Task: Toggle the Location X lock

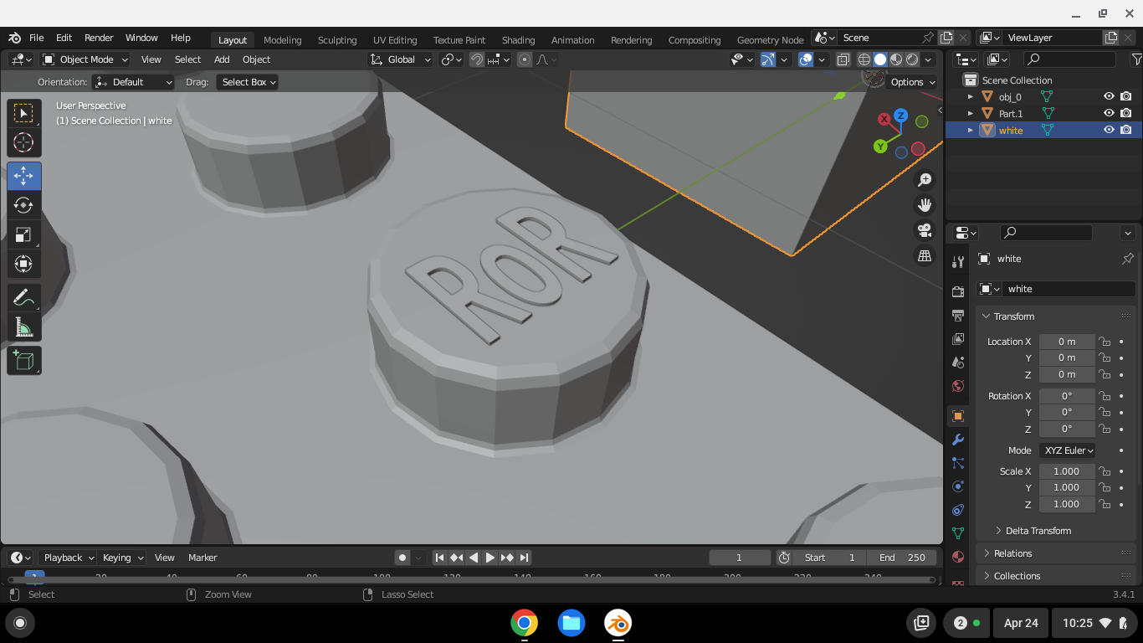Action: click(x=1105, y=342)
